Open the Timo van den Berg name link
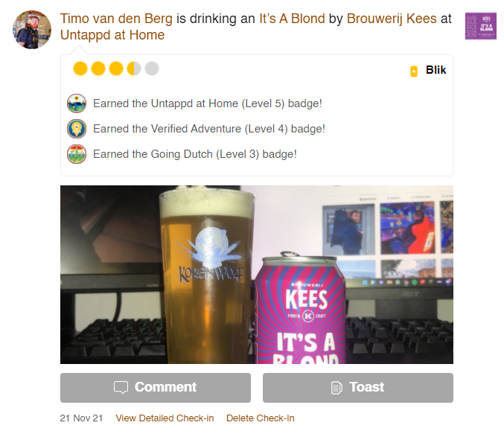The image size is (504, 434). pos(116,19)
